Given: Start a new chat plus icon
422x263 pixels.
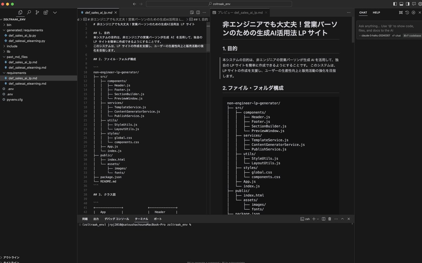Looking at the screenshot, I should tap(413, 12).
